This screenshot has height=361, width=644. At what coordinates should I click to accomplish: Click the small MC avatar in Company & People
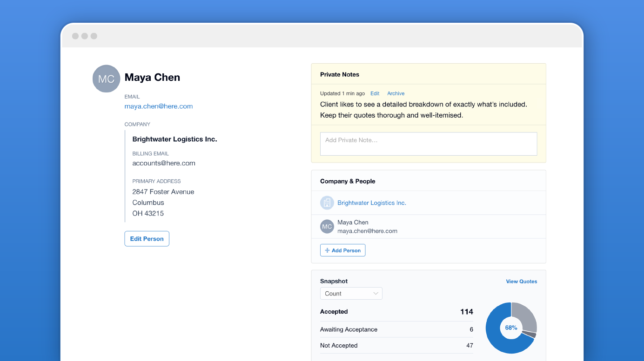click(327, 227)
